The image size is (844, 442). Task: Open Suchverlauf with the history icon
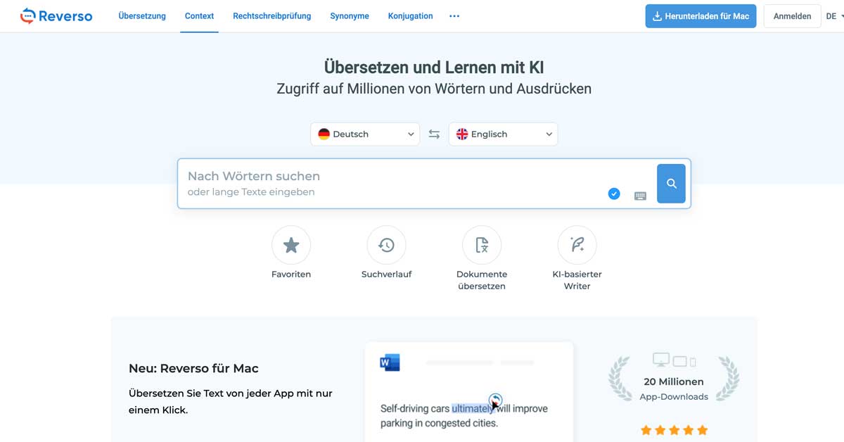(x=386, y=245)
